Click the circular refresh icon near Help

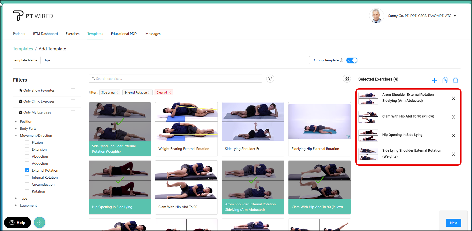39,222
